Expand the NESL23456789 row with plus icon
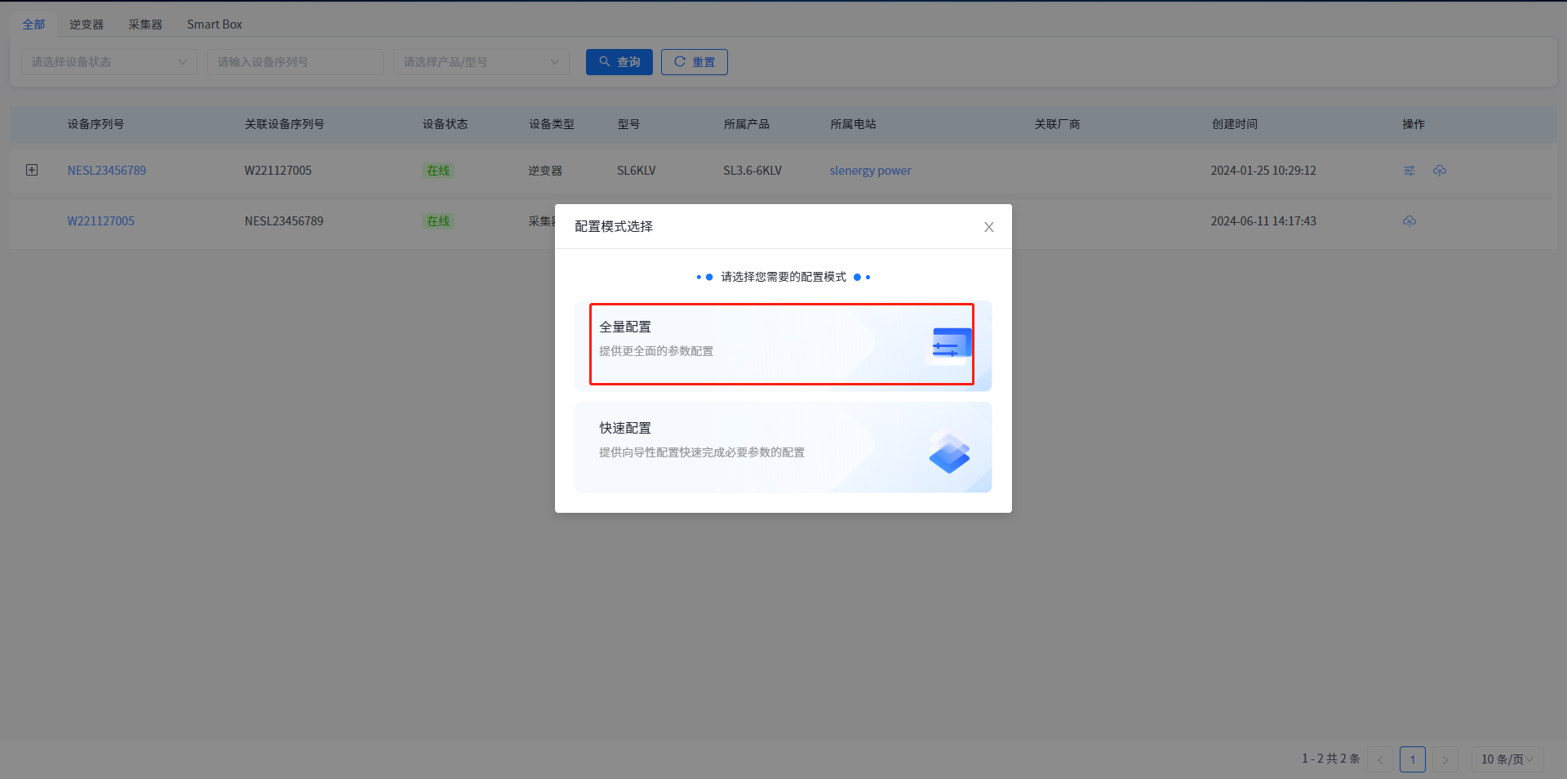Viewport: 1567px width, 779px height. (x=32, y=170)
